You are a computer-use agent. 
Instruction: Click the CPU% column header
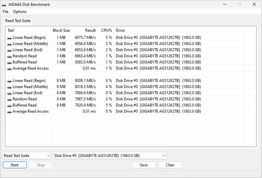(x=106, y=31)
